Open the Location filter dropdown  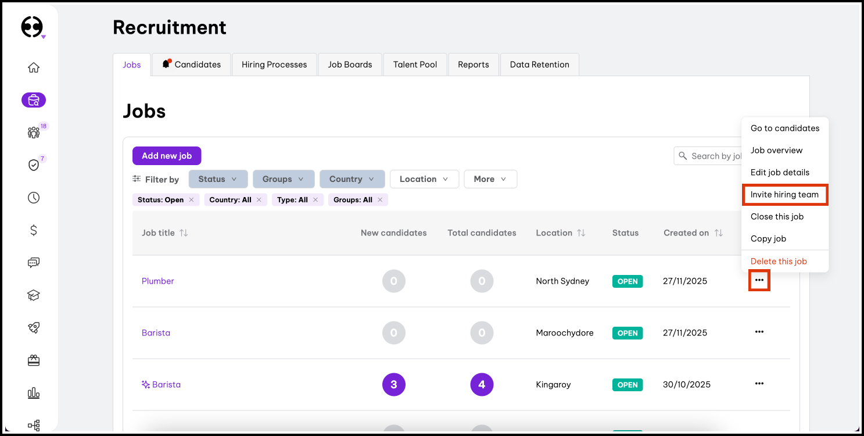(424, 179)
